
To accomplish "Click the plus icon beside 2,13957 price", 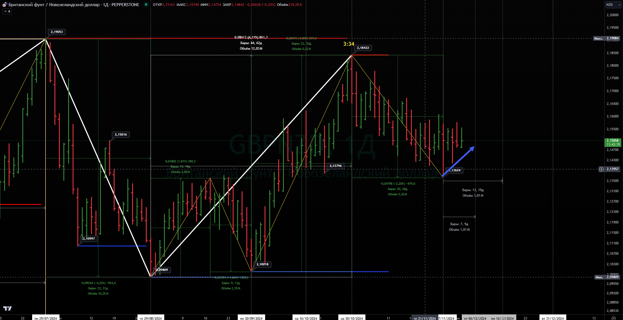I will pyautogui.click(x=601, y=169).
